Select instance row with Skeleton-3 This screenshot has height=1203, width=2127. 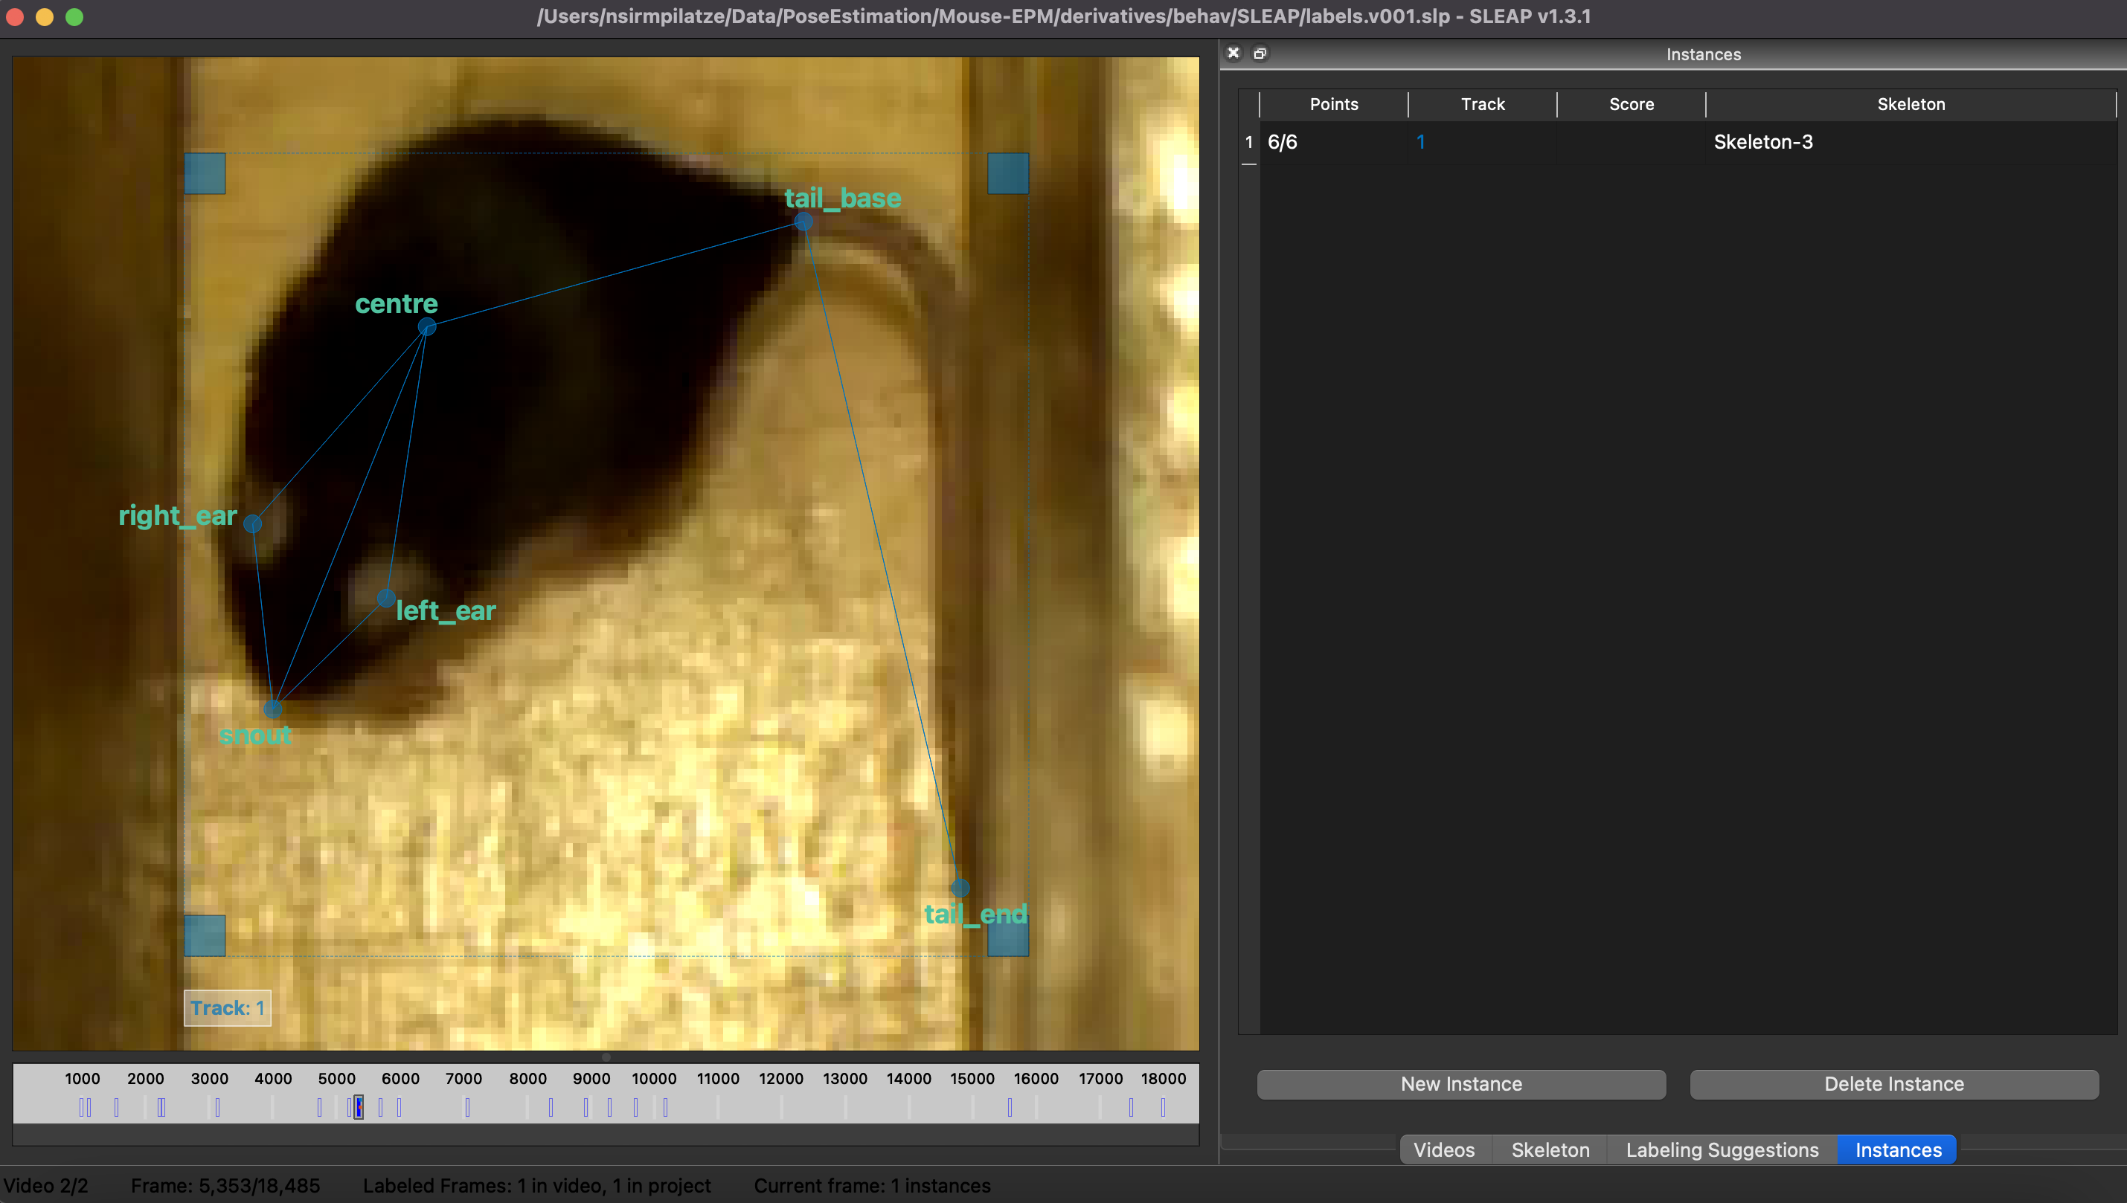(x=1762, y=142)
